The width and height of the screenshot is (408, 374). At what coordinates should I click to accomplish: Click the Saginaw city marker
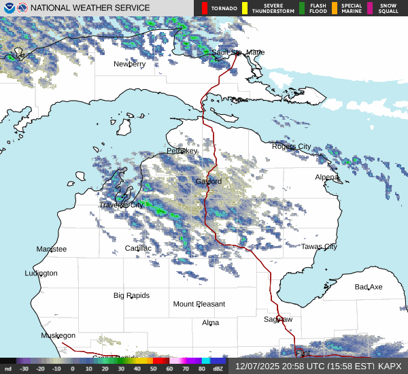(278, 319)
